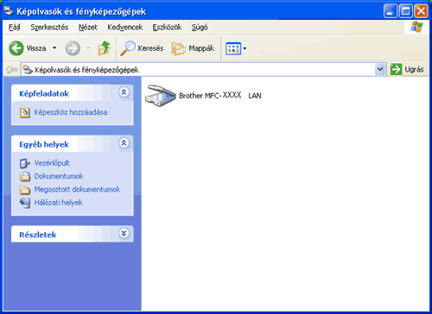Expand the Részletek panel
The image size is (432, 314).
[124, 234]
